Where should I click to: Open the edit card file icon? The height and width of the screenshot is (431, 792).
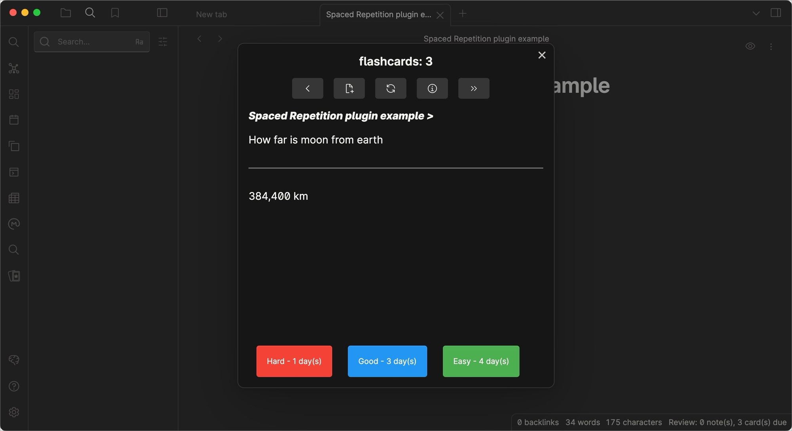pyautogui.click(x=349, y=88)
